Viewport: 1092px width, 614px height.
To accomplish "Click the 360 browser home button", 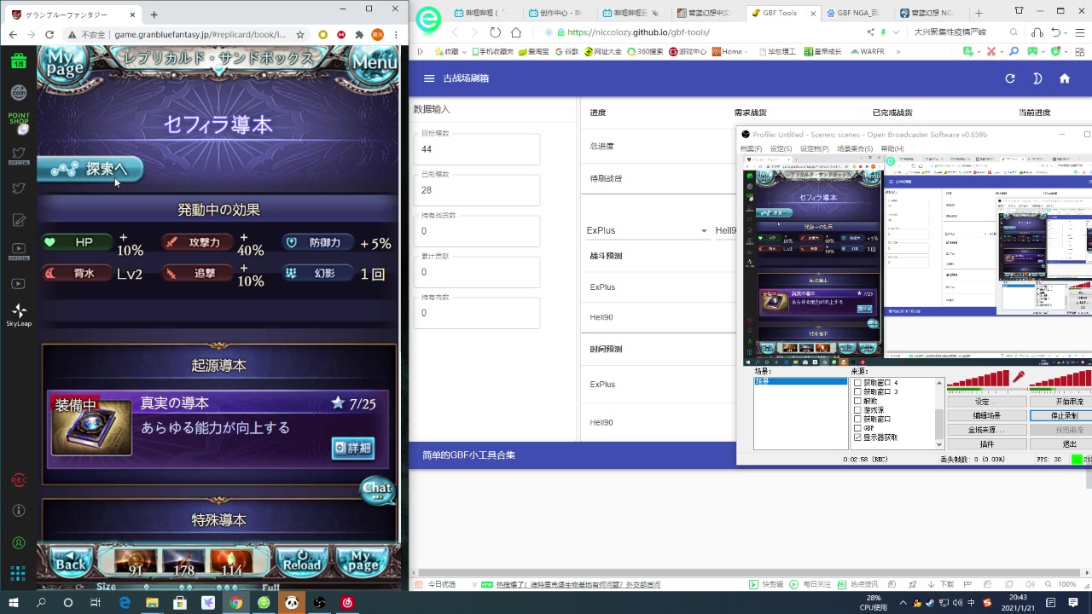I will [516, 32].
